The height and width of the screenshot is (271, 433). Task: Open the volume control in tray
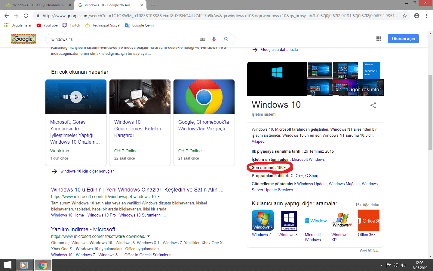(x=403, y=265)
